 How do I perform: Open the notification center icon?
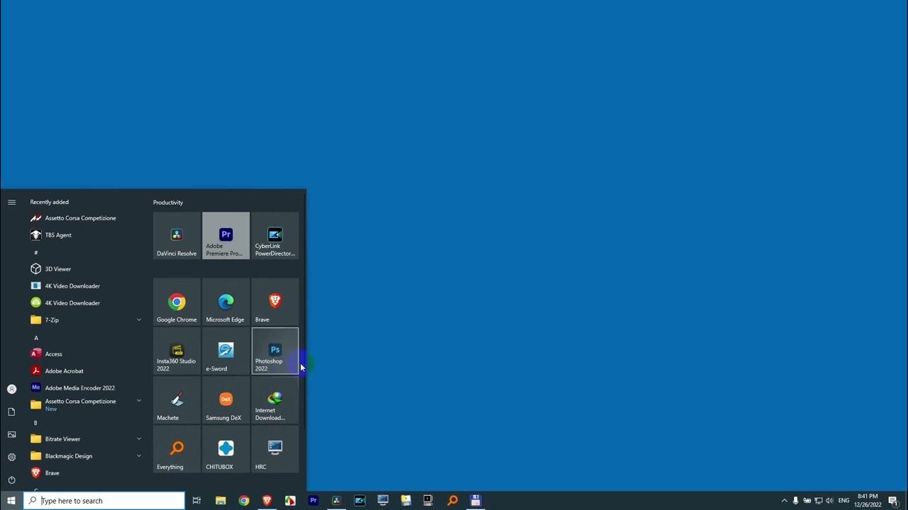pos(893,501)
